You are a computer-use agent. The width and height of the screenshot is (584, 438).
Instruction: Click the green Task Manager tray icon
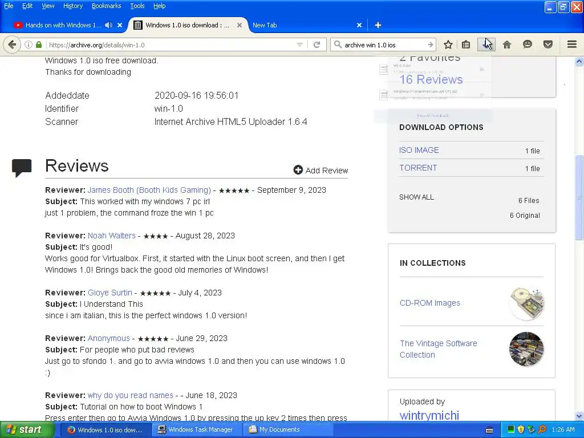pos(511,430)
